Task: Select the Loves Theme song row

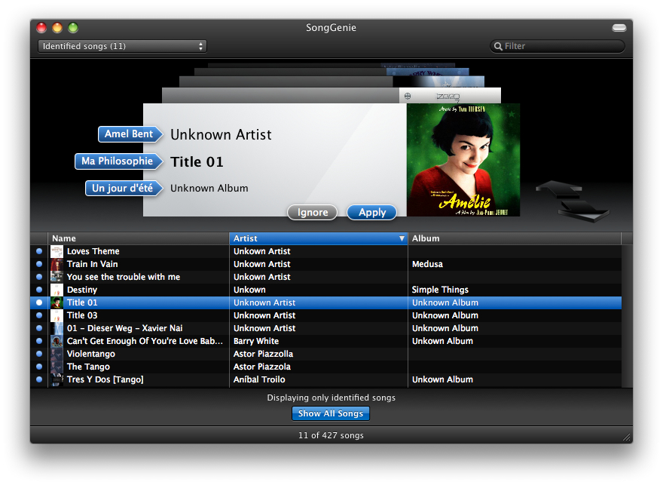Action: point(325,251)
